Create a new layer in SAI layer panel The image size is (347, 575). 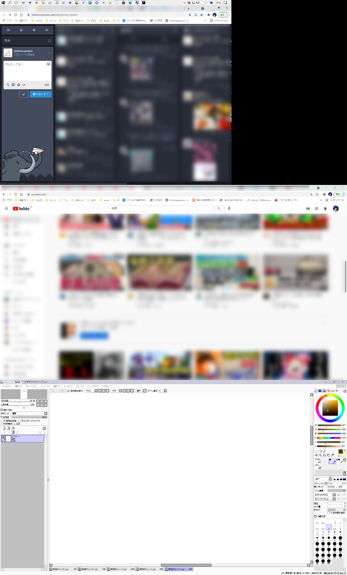click(4, 428)
